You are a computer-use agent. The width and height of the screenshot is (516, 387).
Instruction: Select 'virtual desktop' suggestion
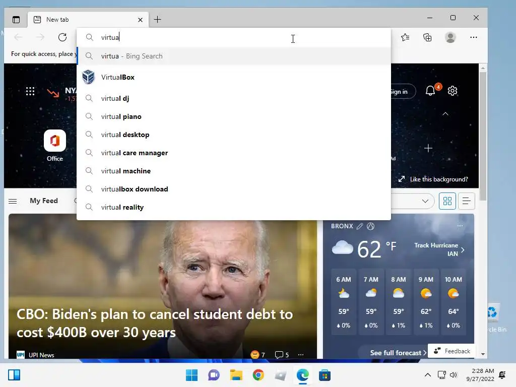(x=234, y=135)
